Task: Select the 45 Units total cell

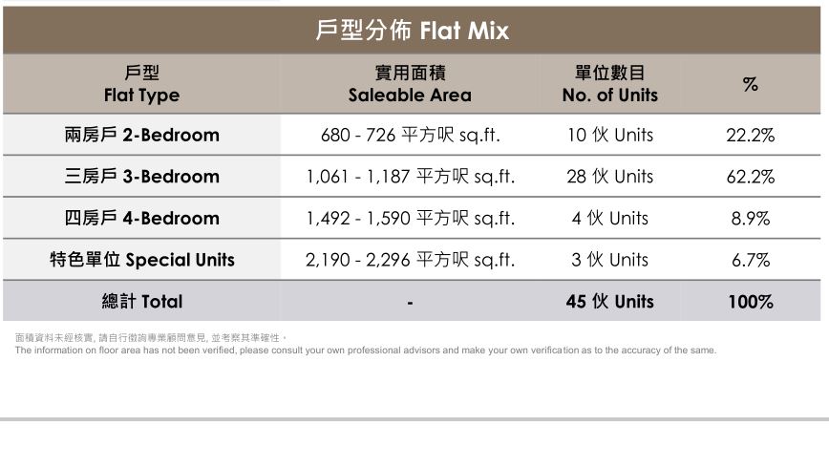Action: [x=610, y=302]
